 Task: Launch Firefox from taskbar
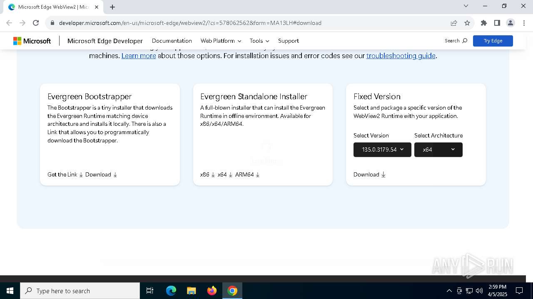tap(212, 291)
